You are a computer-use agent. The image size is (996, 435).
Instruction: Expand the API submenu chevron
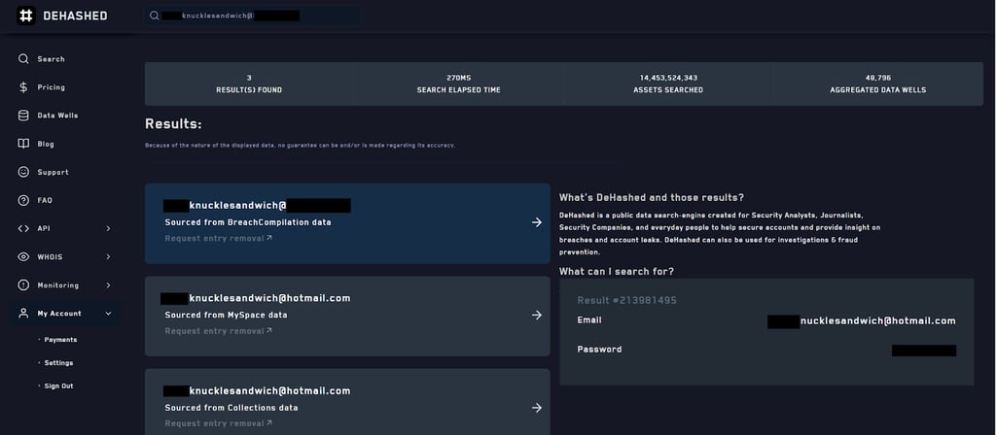108,228
